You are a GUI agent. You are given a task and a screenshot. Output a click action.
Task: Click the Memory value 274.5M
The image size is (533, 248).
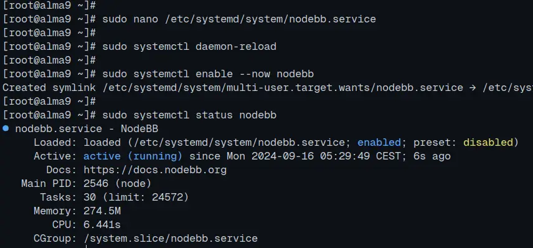102,211
